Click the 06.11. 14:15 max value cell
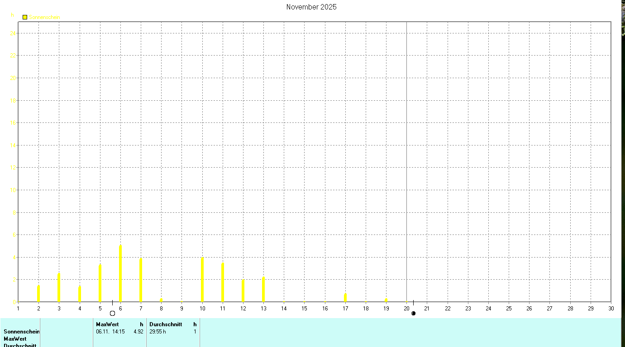The width and height of the screenshot is (625, 347). [x=110, y=332]
